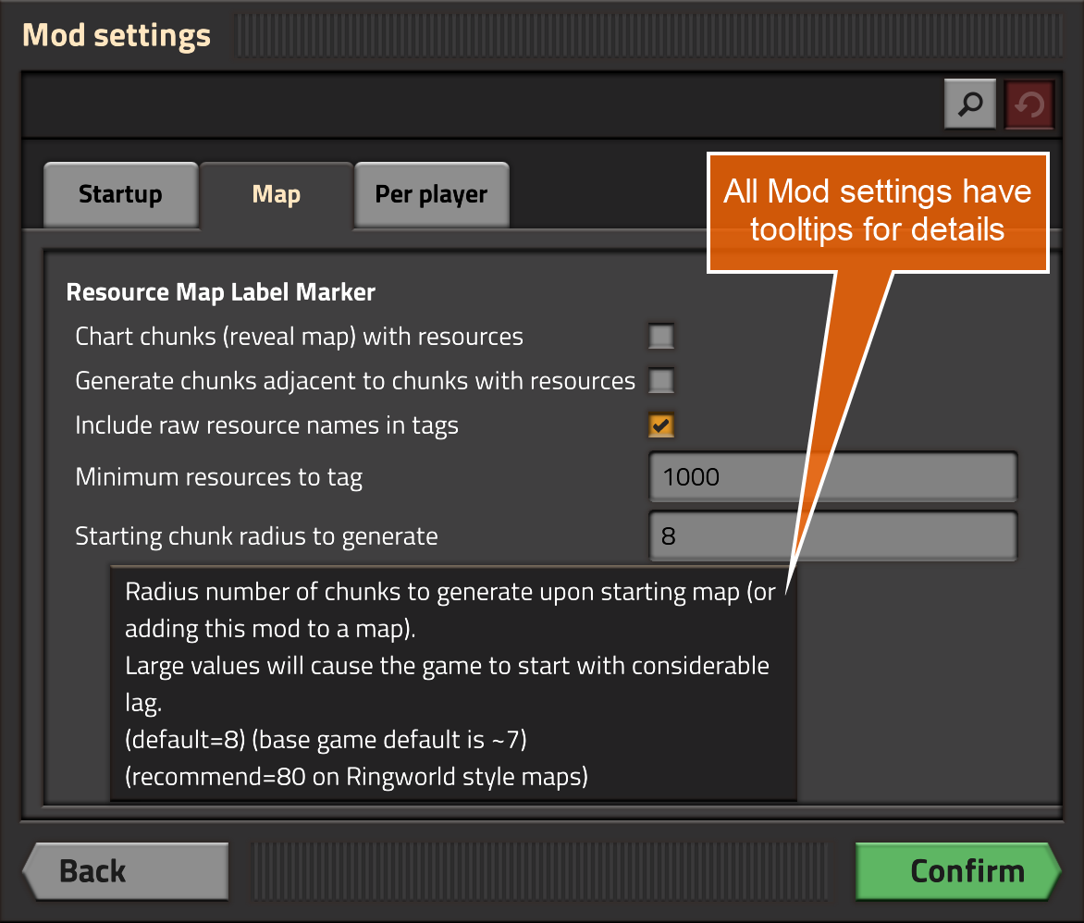Viewport: 1084px width, 923px height.
Task: Click the Mod settings window title
Action: (117, 35)
